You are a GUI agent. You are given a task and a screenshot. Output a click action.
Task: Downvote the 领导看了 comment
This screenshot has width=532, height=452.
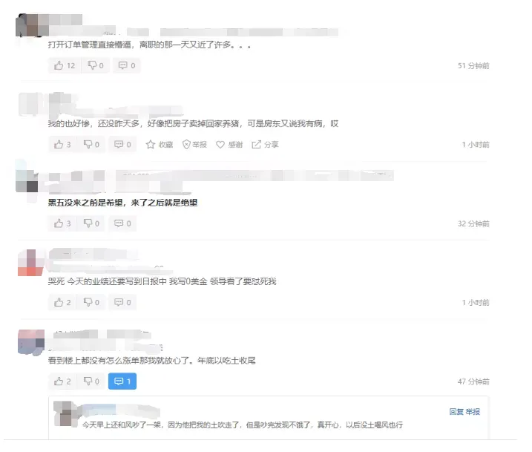91,302
